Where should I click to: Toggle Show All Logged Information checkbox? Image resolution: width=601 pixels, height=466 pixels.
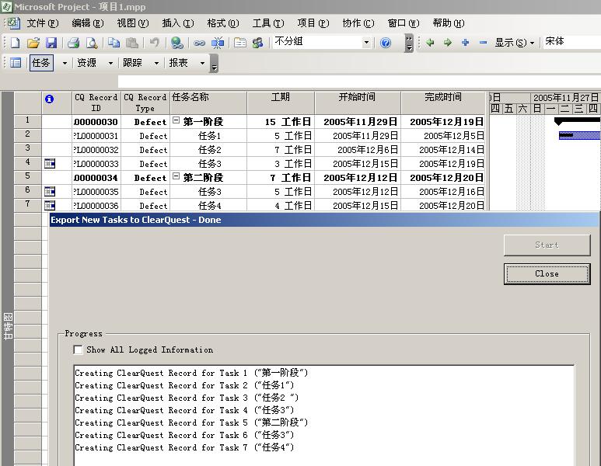(78, 349)
